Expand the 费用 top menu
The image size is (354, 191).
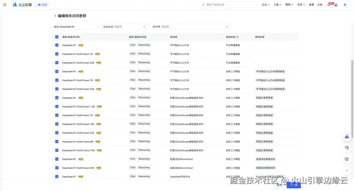click(289, 5)
